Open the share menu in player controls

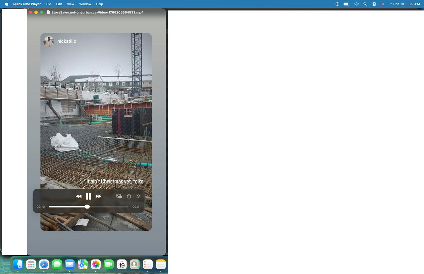point(129,196)
